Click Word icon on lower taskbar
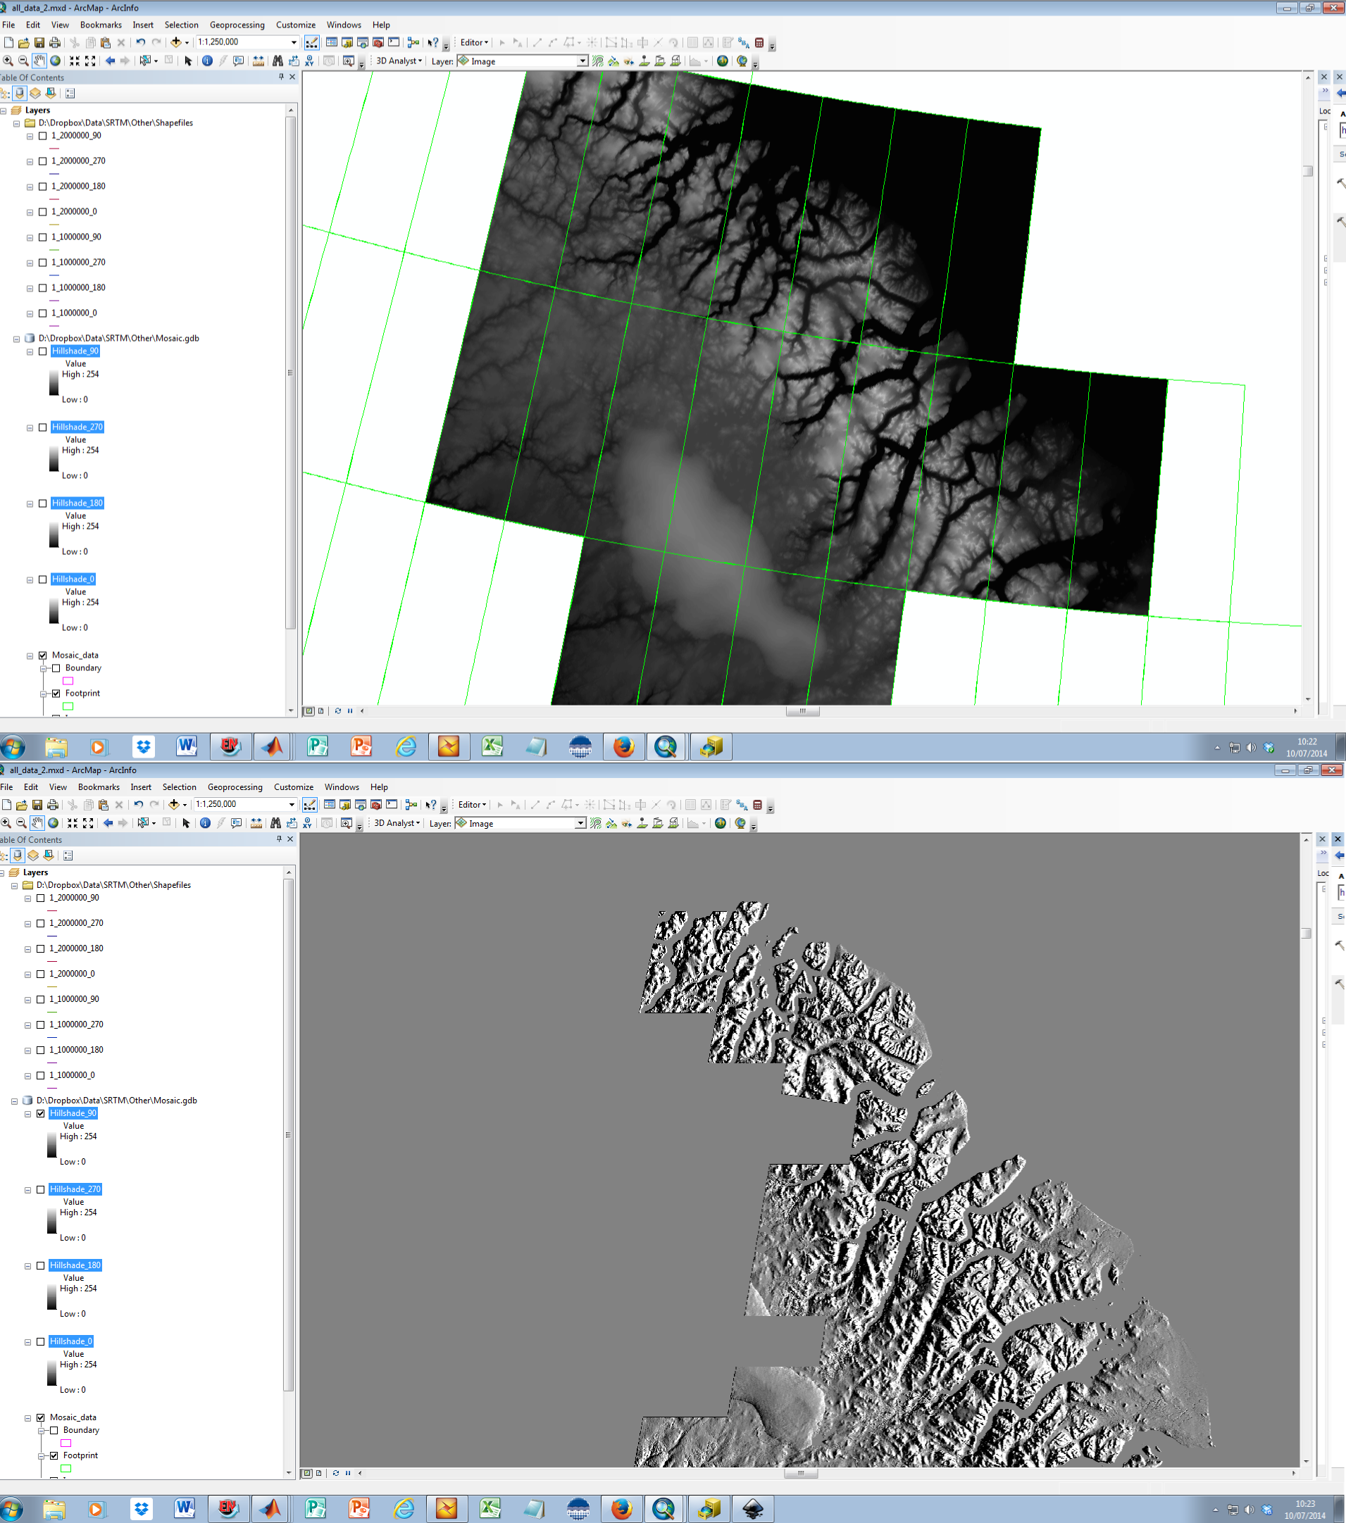This screenshot has width=1346, height=1523. [x=184, y=1509]
